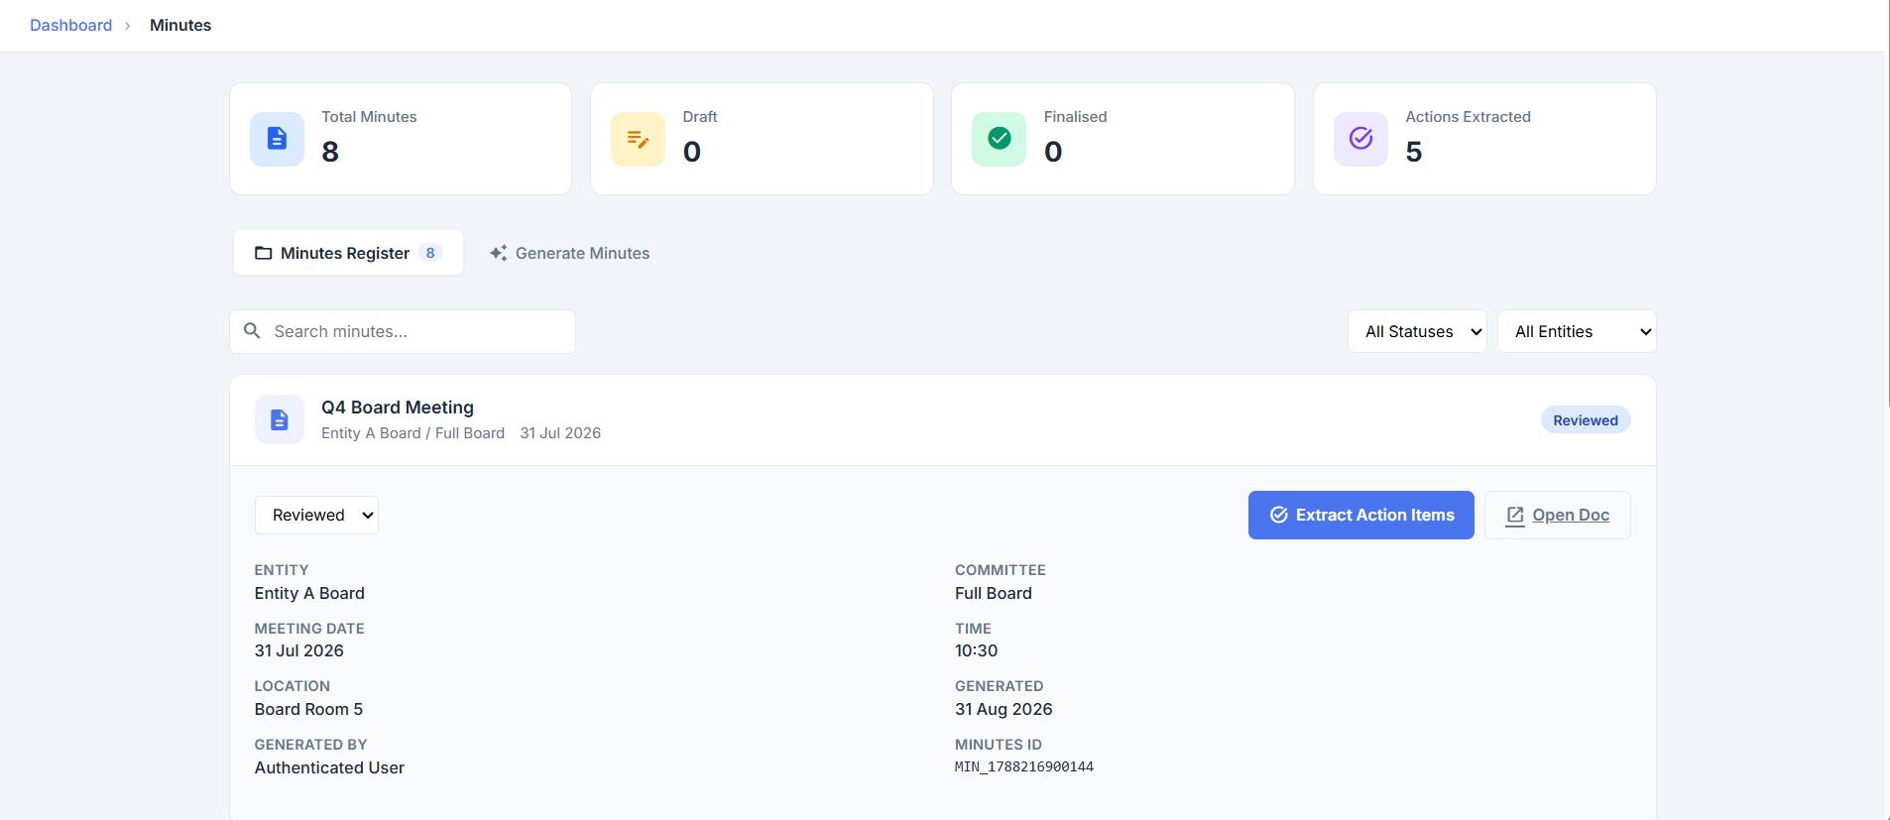This screenshot has width=1890, height=820.
Task: Click the external-link icon next to Open Doc
Action: (x=1515, y=516)
